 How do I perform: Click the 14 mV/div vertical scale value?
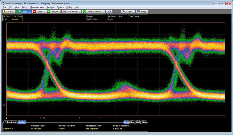point(36,129)
